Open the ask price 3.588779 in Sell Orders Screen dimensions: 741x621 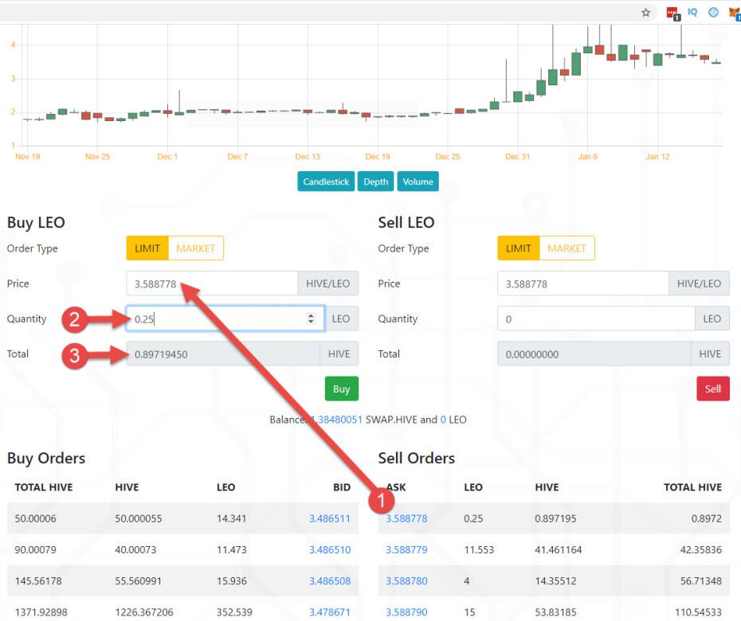click(x=406, y=549)
